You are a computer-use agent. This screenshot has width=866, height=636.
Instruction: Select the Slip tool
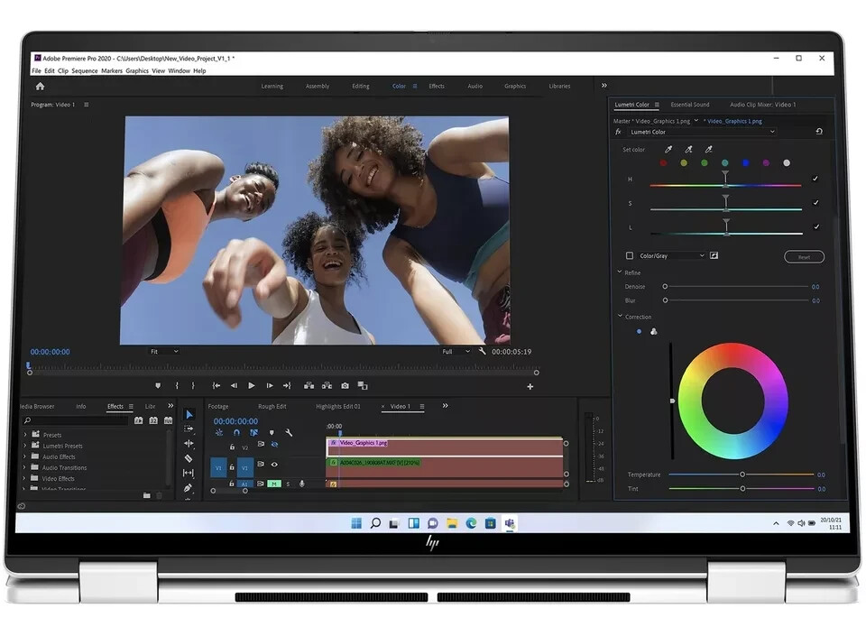[189, 473]
